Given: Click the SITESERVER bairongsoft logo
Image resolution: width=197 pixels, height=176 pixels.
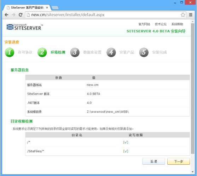Looking at the screenshot, I should (24, 27).
